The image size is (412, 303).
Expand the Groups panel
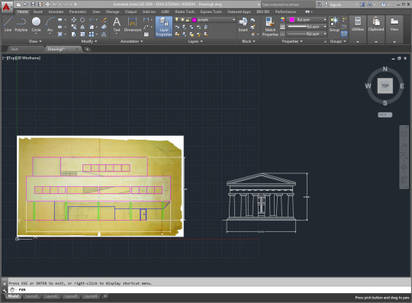[x=338, y=41]
